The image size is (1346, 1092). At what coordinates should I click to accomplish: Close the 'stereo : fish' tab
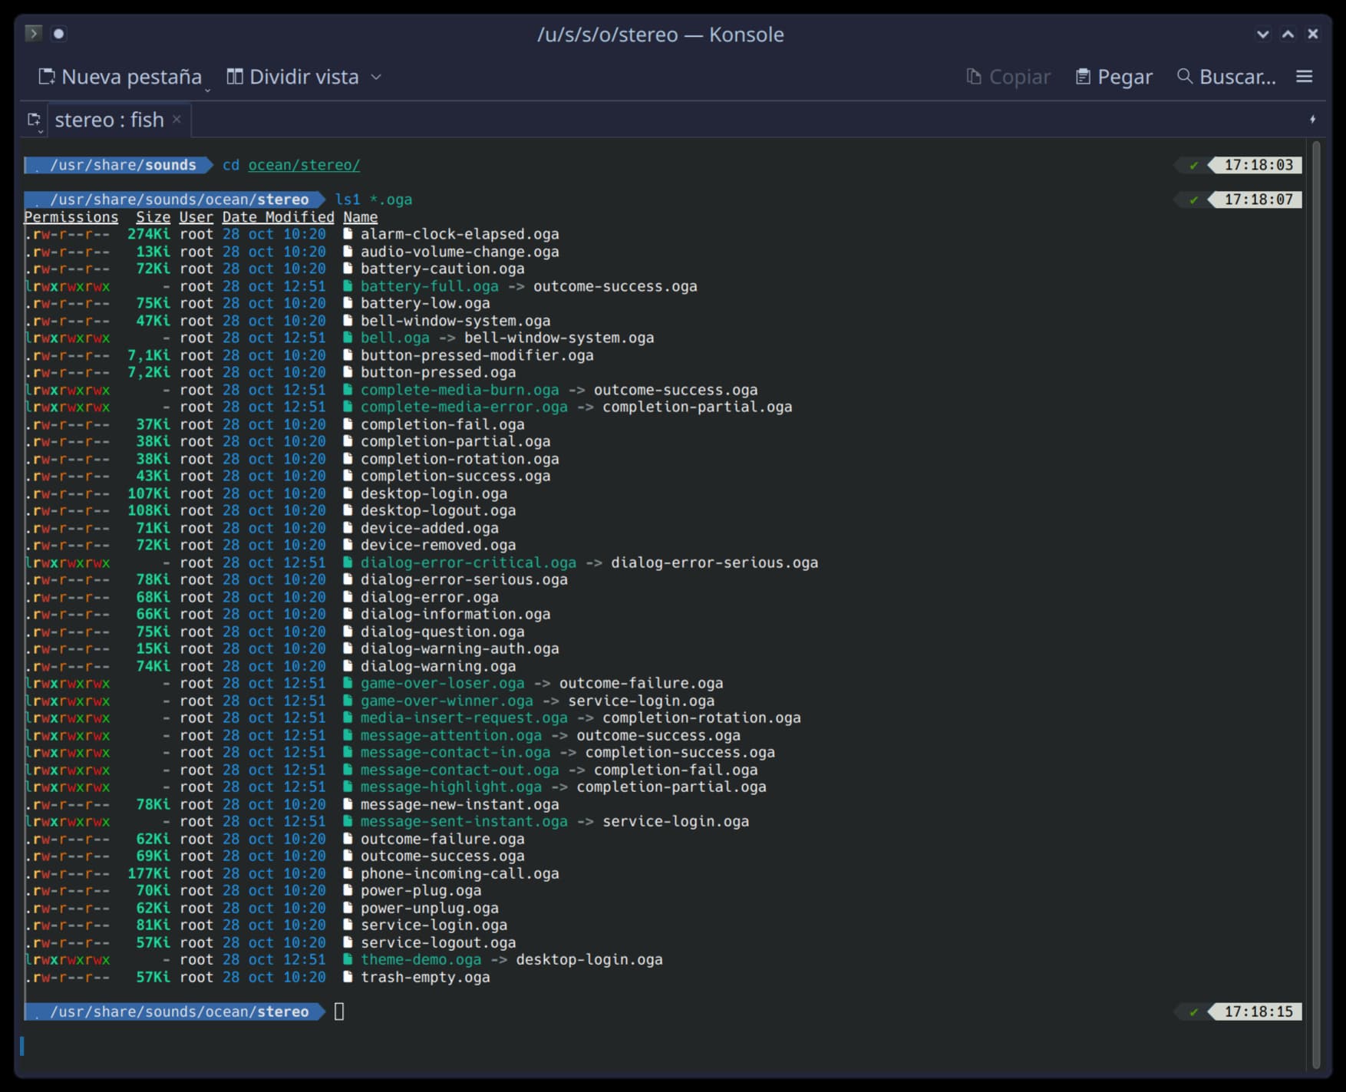[176, 119]
